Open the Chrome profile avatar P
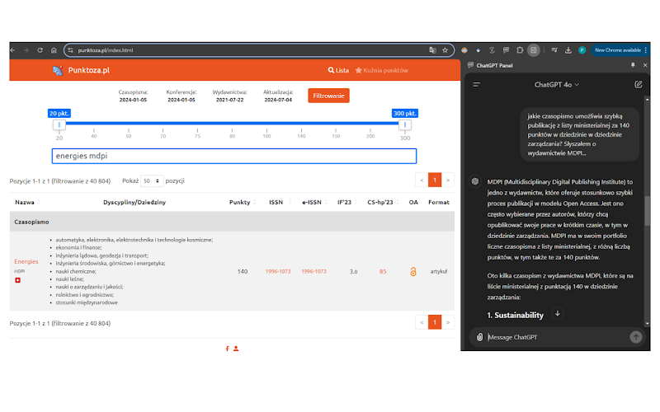Screen dimensions: 660x412 (x=582, y=50)
